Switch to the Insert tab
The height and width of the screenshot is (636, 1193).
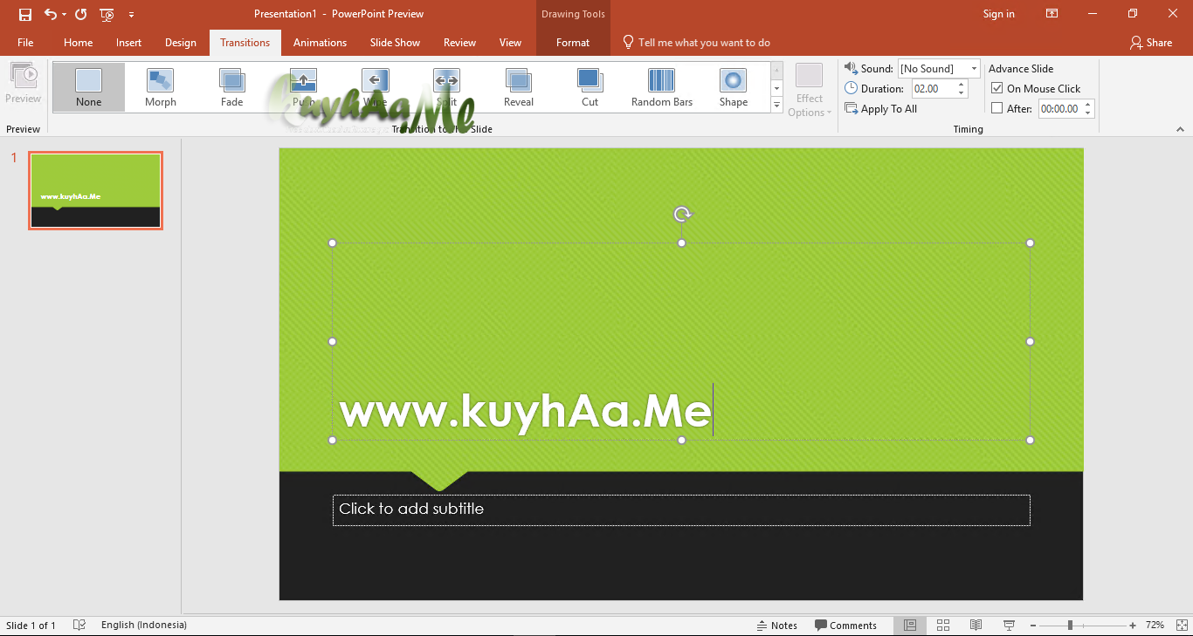[x=129, y=43]
